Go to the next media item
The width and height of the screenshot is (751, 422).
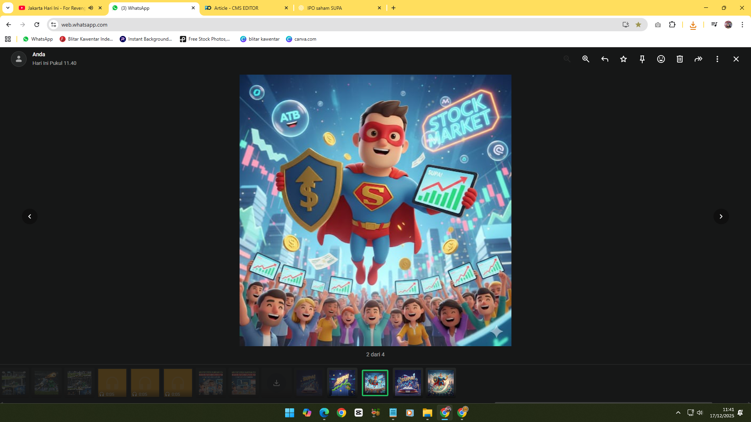tap(721, 216)
